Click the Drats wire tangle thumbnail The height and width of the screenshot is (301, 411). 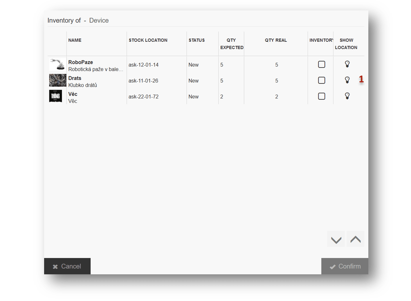[x=57, y=80]
